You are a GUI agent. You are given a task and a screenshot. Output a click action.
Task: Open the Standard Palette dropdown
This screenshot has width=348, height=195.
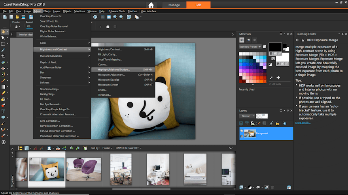click(250, 46)
